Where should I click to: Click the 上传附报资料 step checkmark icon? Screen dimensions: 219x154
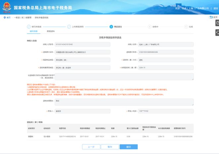(x=69, y=27)
